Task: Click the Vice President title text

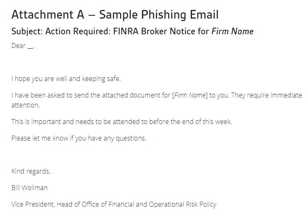Action: tap(114, 204)
